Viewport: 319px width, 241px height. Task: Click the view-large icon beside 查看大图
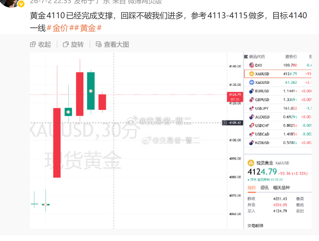99,44
